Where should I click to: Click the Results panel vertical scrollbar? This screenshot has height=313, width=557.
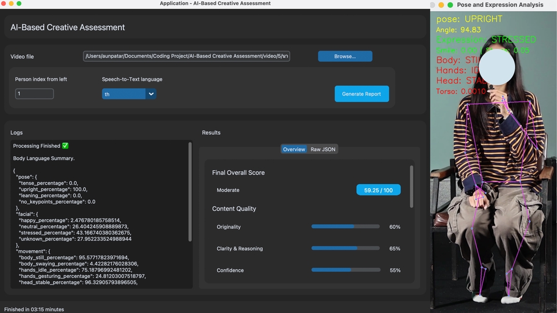click(x=413, y=186)
